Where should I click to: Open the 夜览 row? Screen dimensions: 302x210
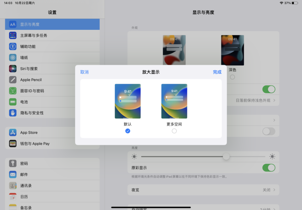click(203, 190)
